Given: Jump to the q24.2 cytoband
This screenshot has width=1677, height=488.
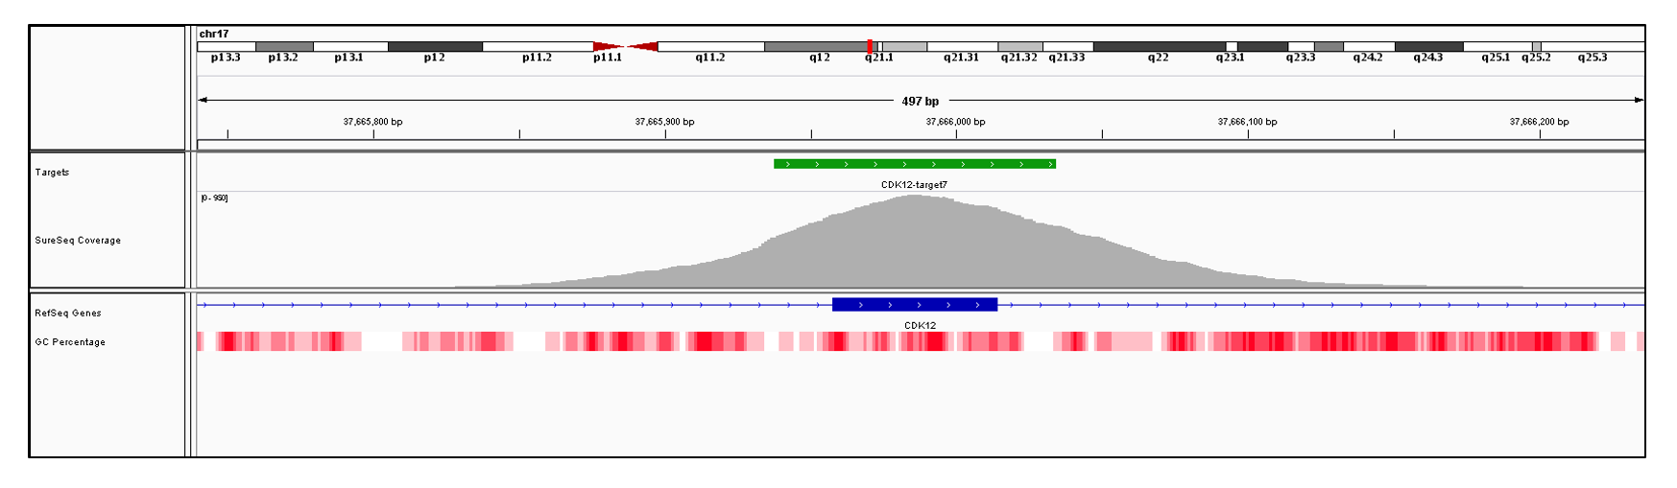Looking at the screenshot, I should [1369, 46].
